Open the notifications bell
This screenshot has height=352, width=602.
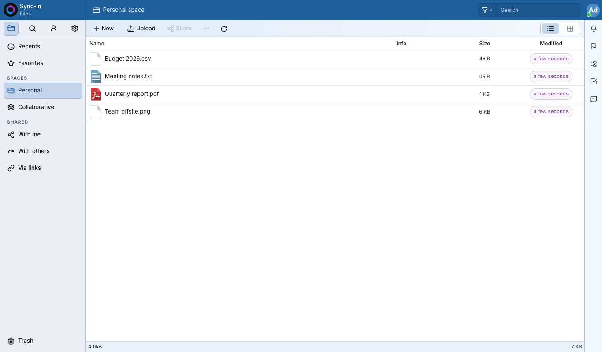(594, 29)
